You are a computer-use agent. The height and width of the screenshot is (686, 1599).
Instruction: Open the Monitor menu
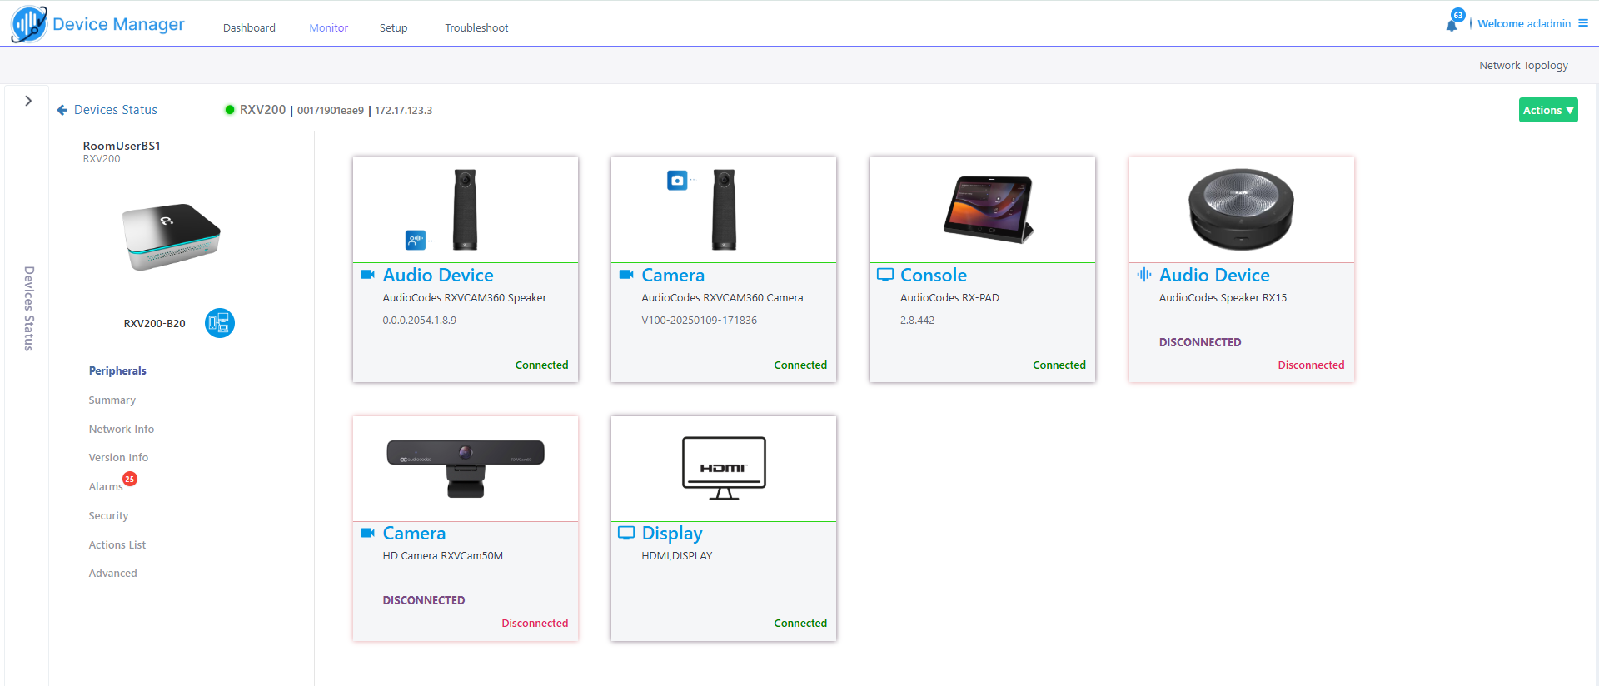tap(329, 27)
